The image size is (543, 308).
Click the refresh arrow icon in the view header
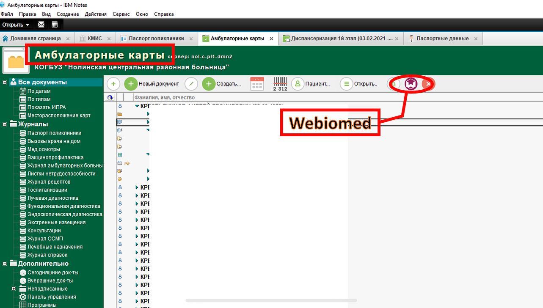pyautogui.click(x=110, y=97)
